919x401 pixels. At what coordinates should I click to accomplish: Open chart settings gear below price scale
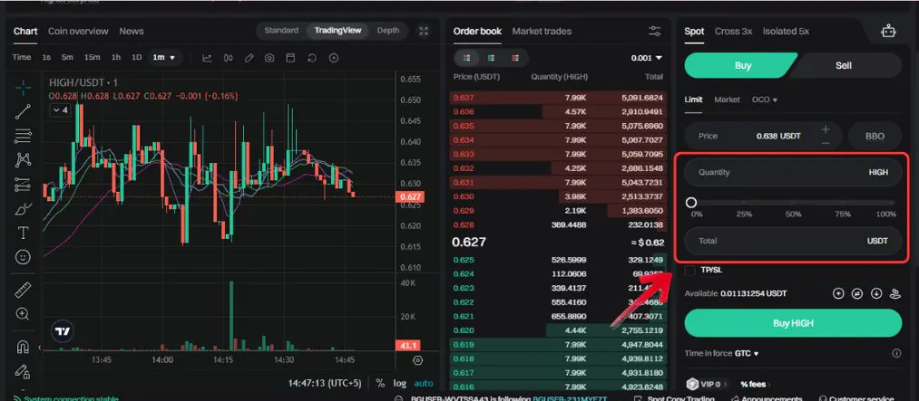pos(418,360)
